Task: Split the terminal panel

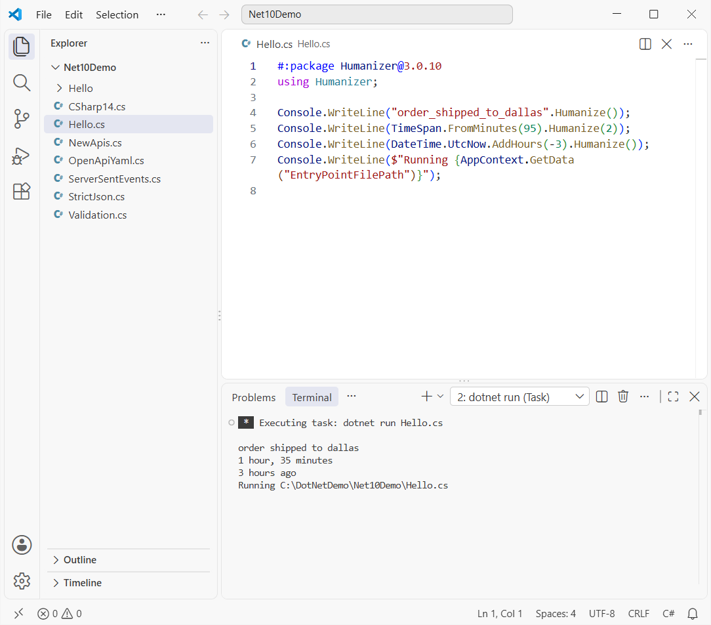Action: coord(601,397)
